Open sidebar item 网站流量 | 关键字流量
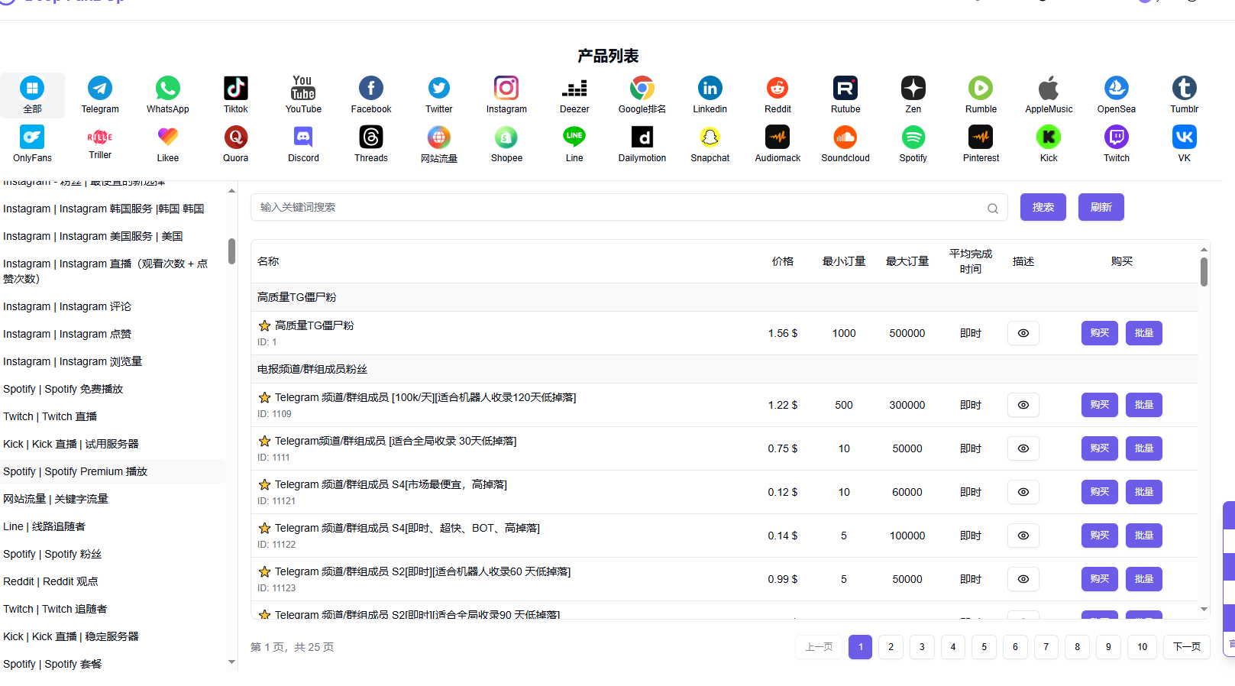The image size is (1235, 686). coord(56,499)
